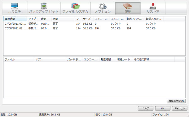
Task: Click status bar 残り: 10.0 GB
Action: (x=104, y=114)
